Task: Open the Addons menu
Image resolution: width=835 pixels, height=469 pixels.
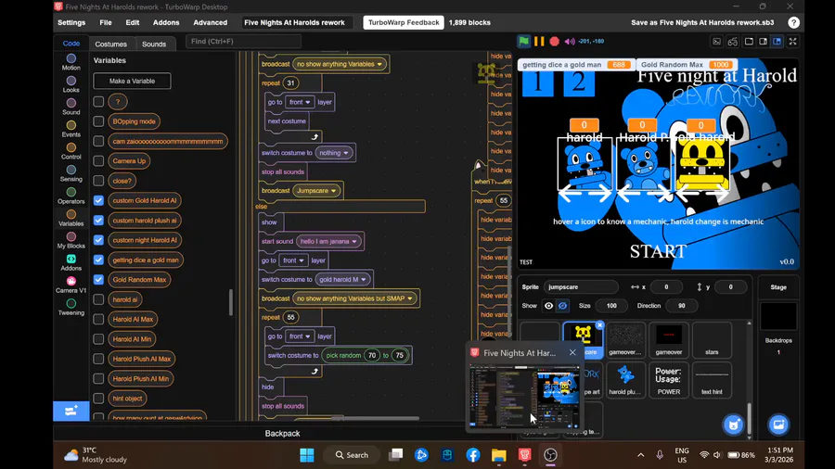Action: coord(166,22)
